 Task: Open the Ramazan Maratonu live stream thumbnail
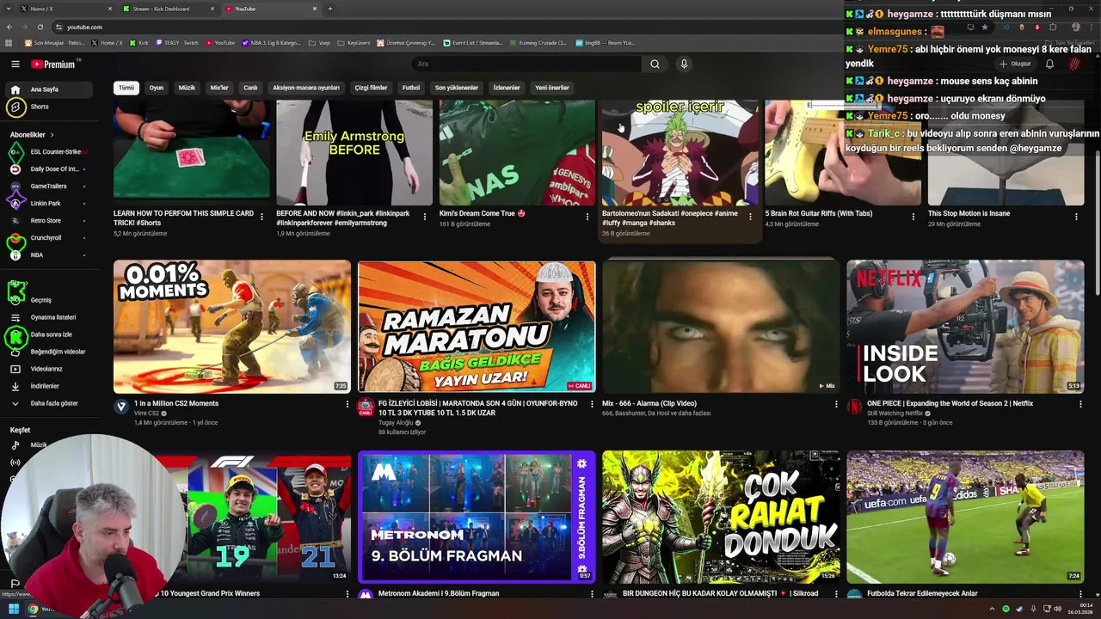477,327
